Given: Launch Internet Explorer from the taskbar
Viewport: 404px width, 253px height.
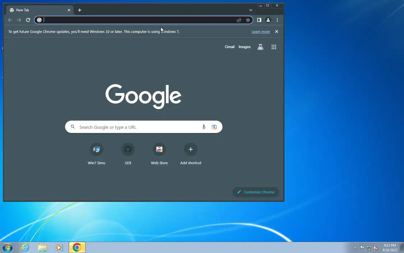Looking at the screenshot, I should point(25,248).
